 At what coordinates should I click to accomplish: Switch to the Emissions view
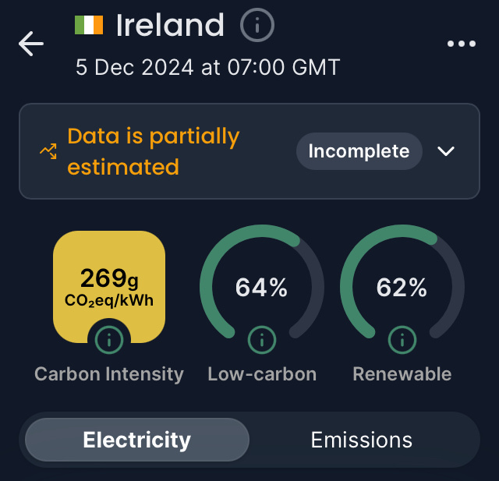(x=362, y=440)
